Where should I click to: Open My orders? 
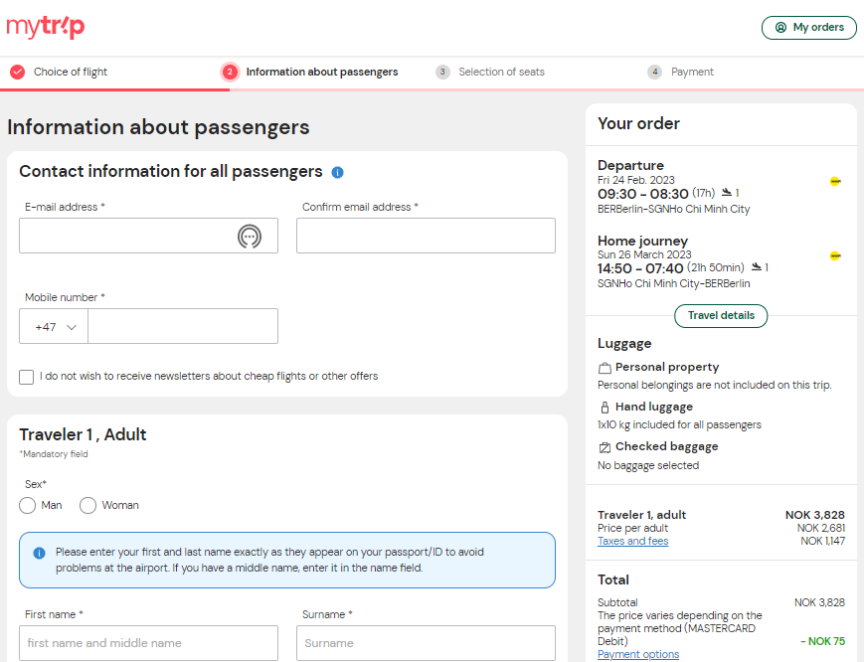click(809, 28)
